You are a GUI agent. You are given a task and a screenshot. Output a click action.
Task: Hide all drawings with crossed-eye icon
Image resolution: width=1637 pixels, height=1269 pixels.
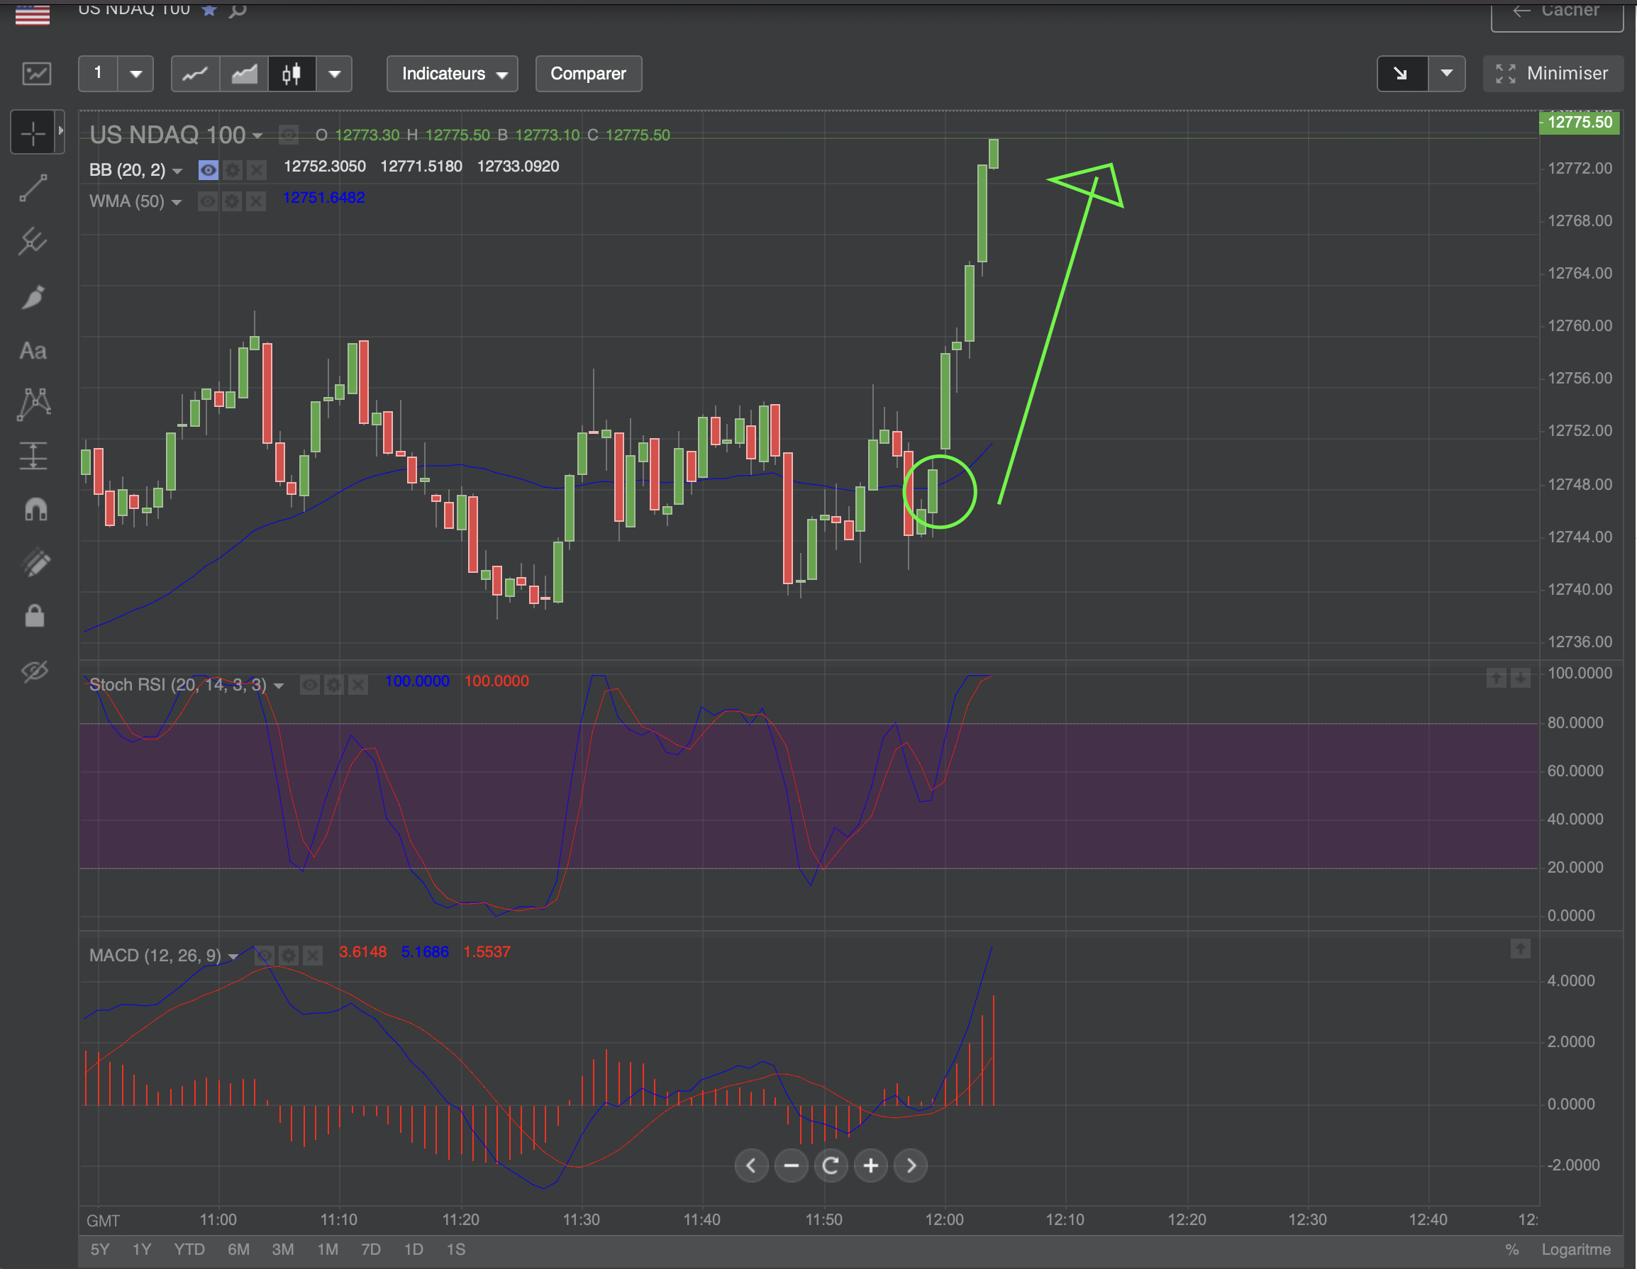[x=35, y=671]
